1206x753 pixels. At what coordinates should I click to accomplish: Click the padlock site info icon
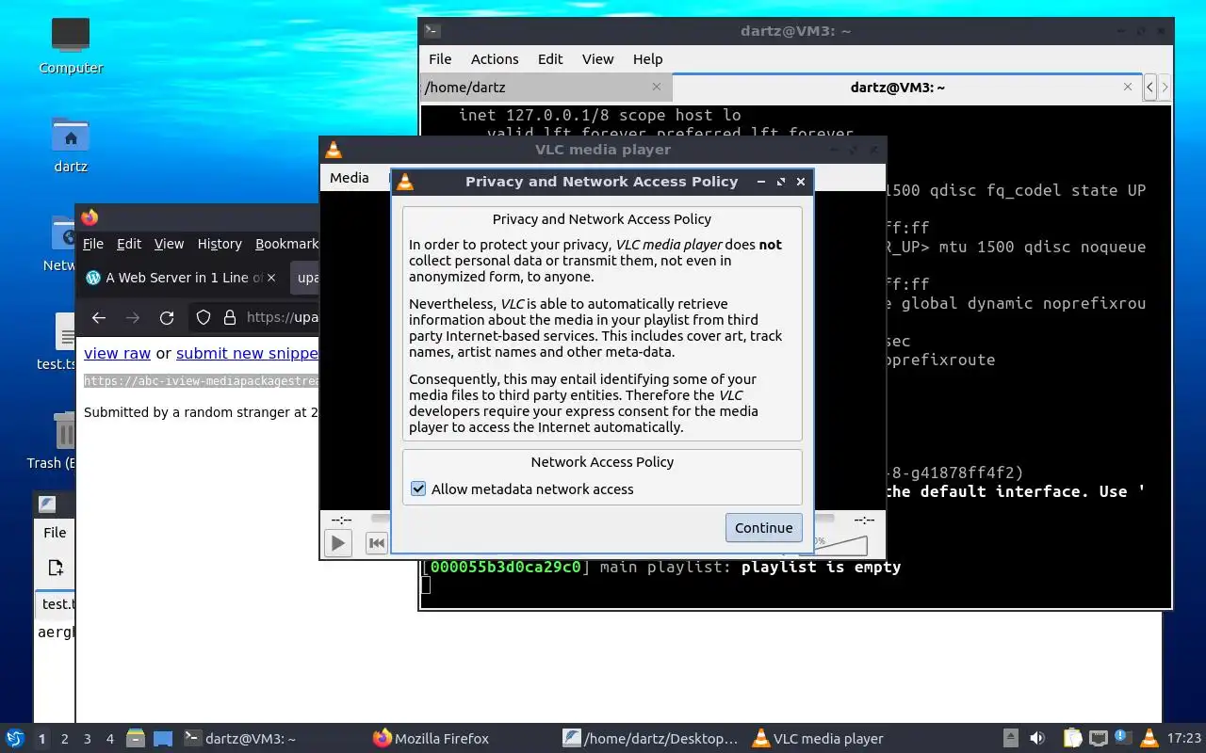tap(229, 318)
